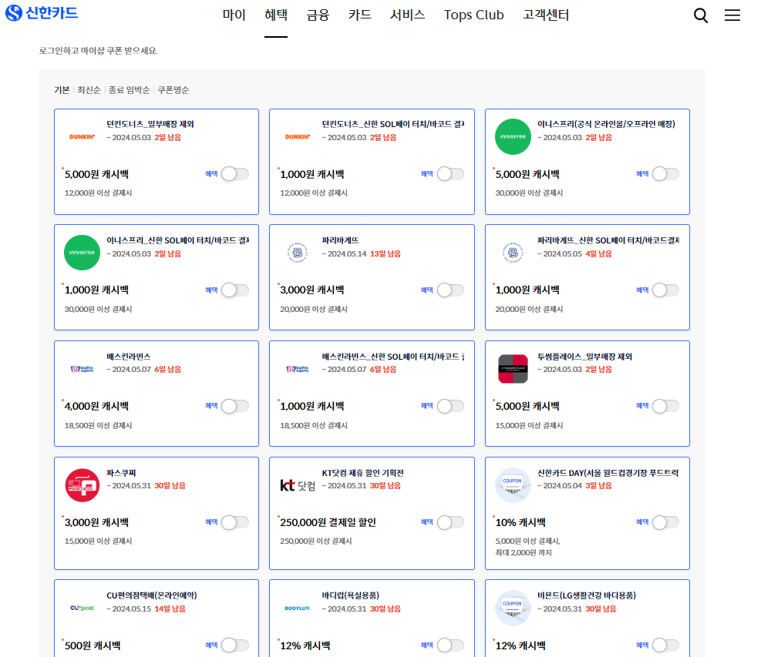Click Dunkin logo on 5,000원 캐시백 card
The width and height of the screenshot is (771, 657).
[x=82, y=137]
